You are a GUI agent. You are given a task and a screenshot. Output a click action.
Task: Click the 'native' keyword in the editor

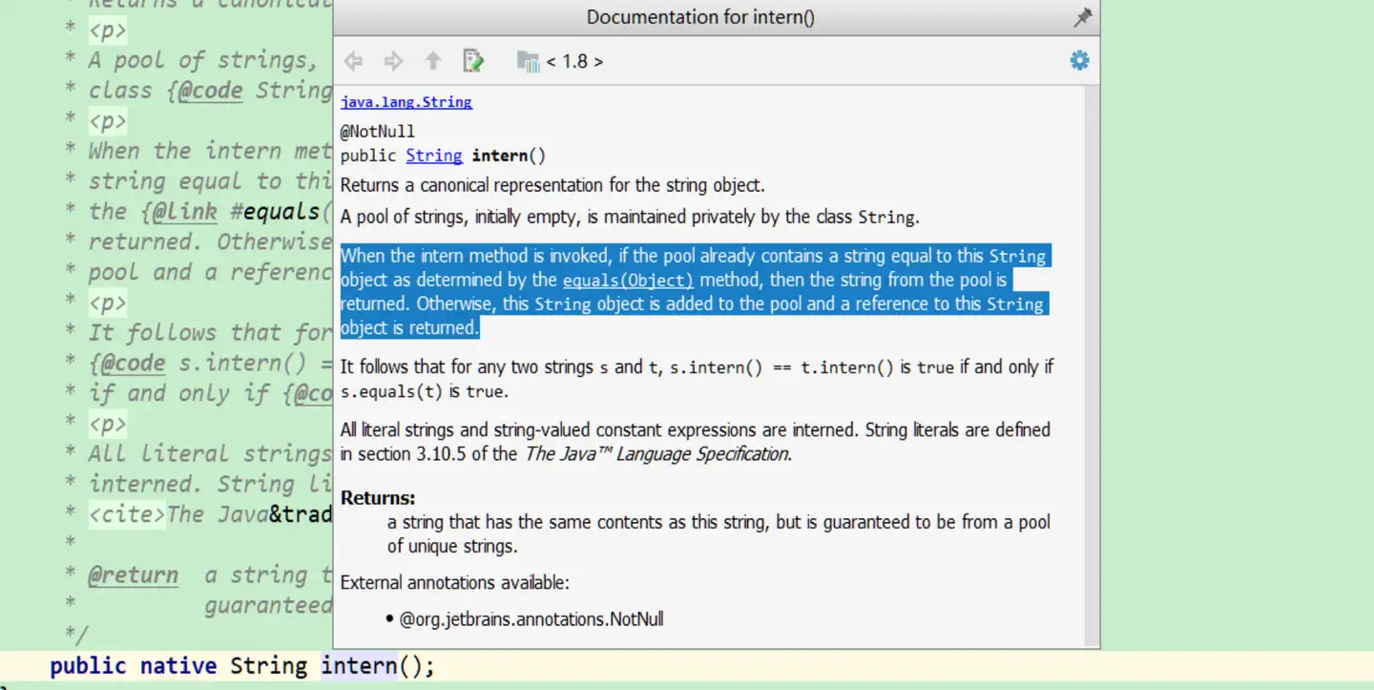click(x=178, y=665)
